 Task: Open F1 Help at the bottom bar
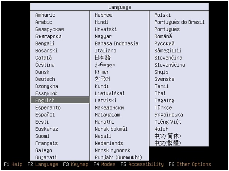pyautogui.click(x=13, y=164)
